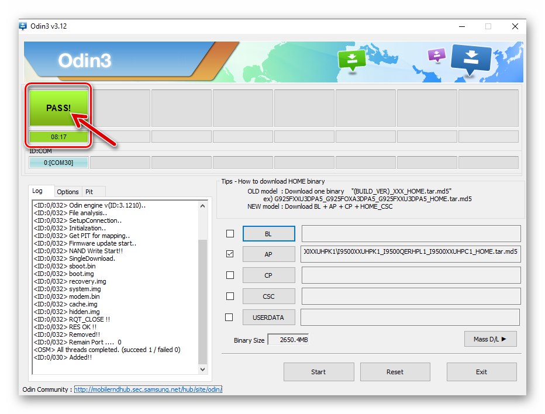Screen dimensions: 545x414
Task: Click the Reset button
Action: (395, 372)
